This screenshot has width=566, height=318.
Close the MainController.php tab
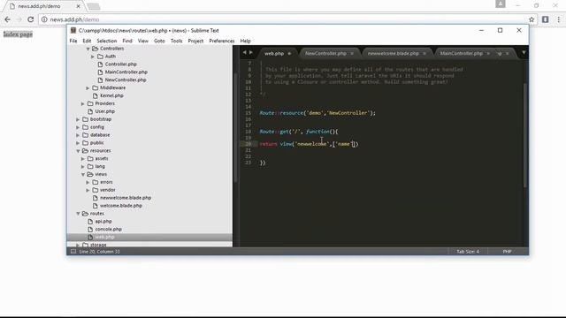pyautogui.click(x=488, y=53)
